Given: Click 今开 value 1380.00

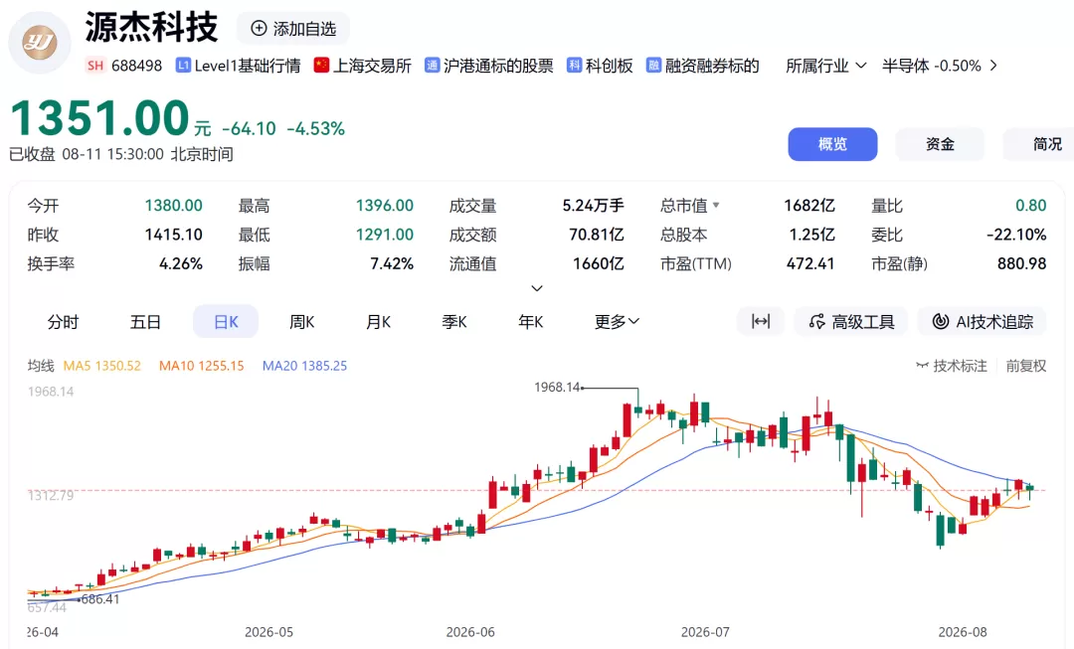Looking at the screenshot, I should click(173, 206).
